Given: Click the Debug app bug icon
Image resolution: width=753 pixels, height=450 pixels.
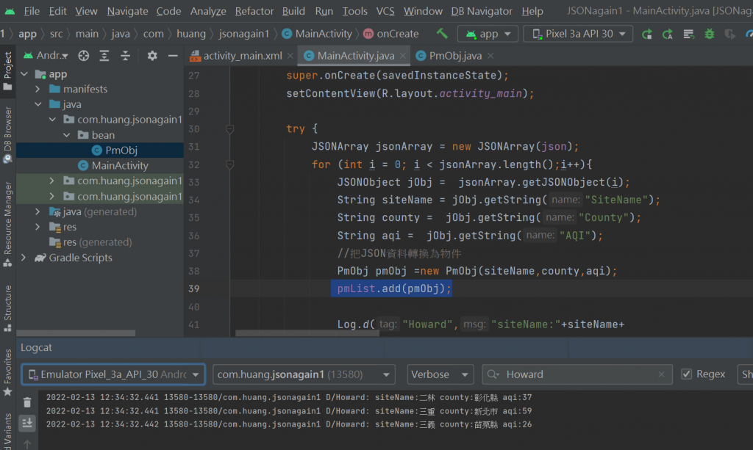Looking at the screenshot, I should (x=710, y=34).
